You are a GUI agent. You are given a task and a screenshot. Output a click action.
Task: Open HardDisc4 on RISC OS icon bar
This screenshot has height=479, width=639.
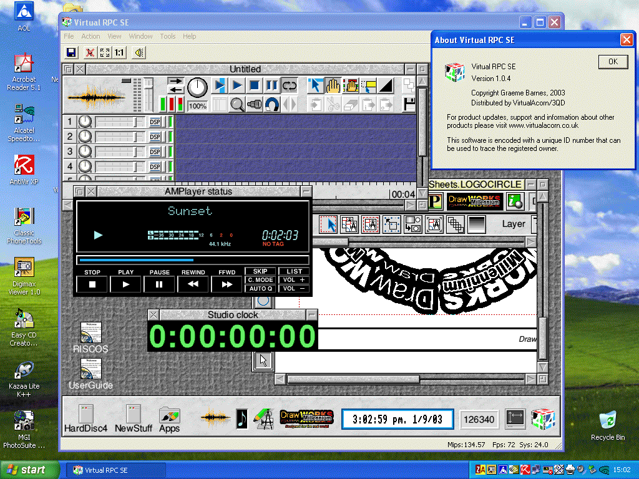click(85, 419)
